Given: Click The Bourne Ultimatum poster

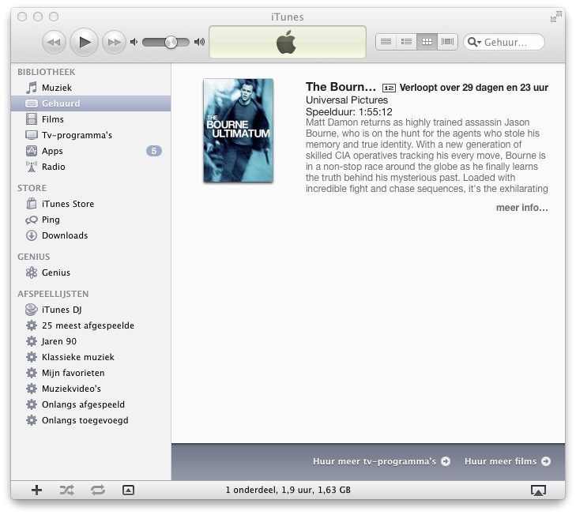Looking at the screenshot, I should (238, 130).
